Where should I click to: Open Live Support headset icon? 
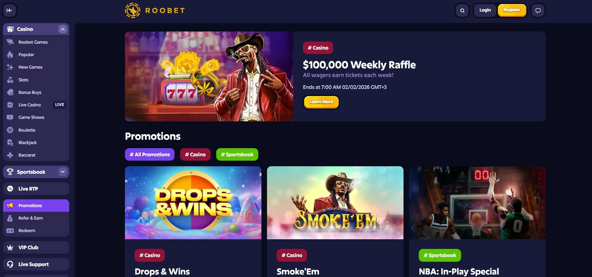tap(10, 264)
